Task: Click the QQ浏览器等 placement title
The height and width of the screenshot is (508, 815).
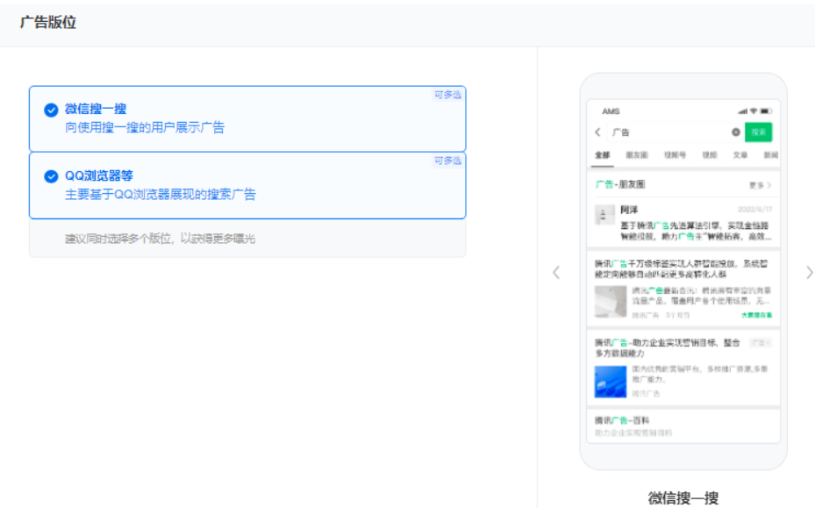Action: tap(99, 175)
